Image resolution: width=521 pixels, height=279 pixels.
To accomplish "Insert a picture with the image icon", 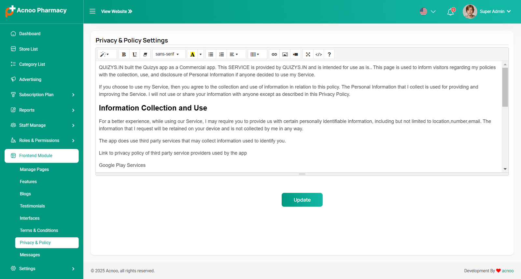I will [285, 54].
